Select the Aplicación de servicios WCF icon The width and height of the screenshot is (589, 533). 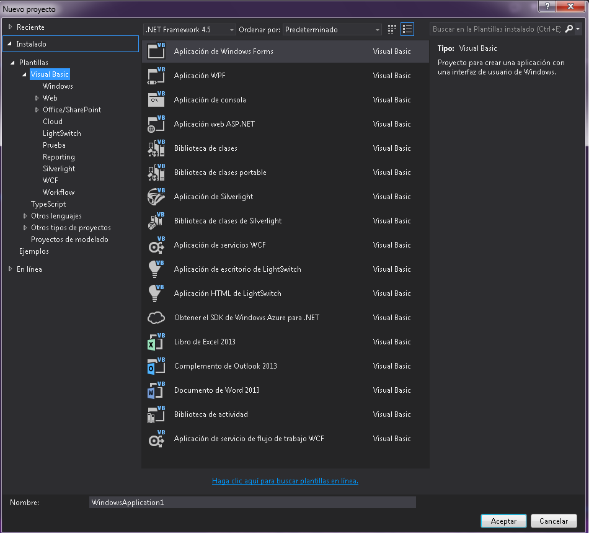pos(156,245)
